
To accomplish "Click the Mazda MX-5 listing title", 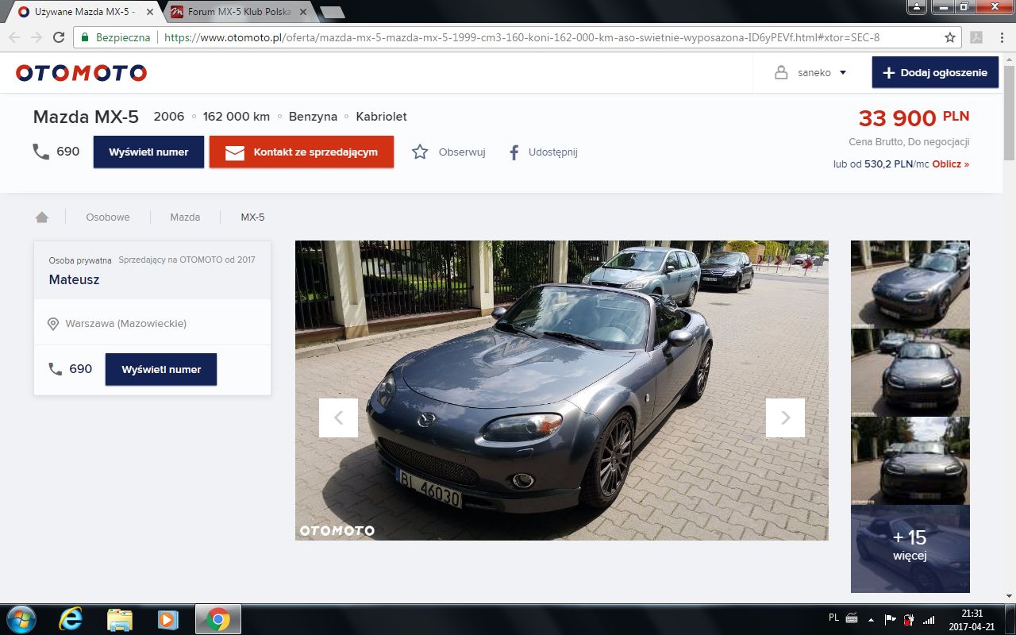I will 86,117.
